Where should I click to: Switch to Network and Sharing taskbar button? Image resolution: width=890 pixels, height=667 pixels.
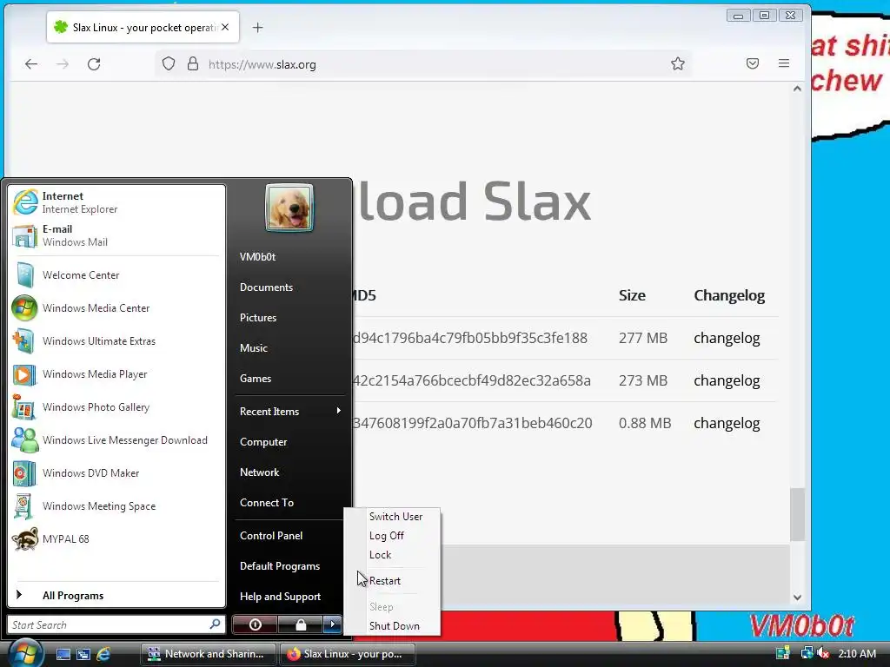pos(207,654)
